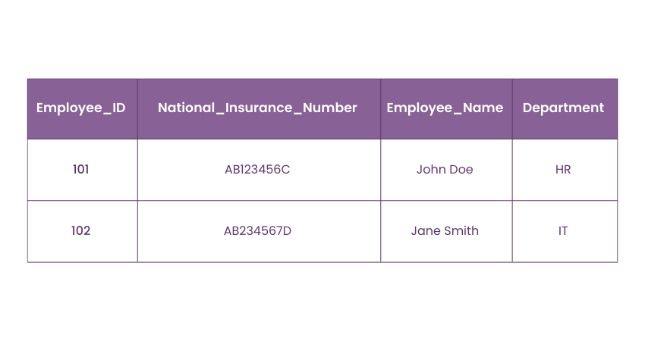Viewport: 645px width, 341px height.
Task: Click the HR department cell
Action: click(563, 170)
